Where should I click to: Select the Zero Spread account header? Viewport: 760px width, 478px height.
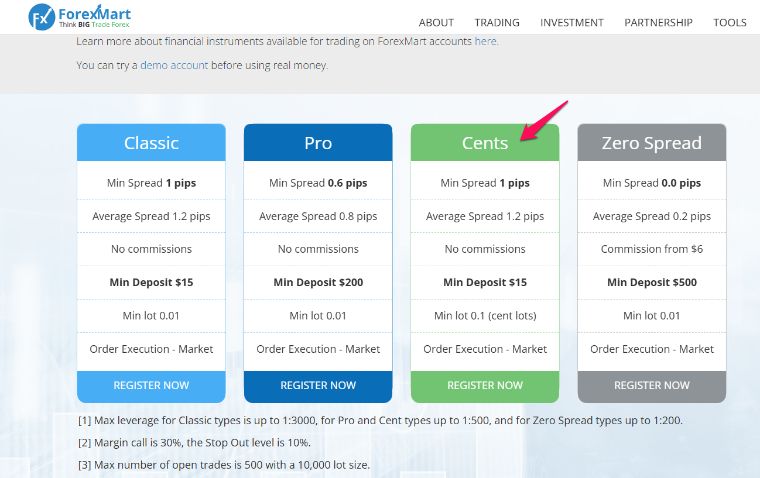pos(652,143)
